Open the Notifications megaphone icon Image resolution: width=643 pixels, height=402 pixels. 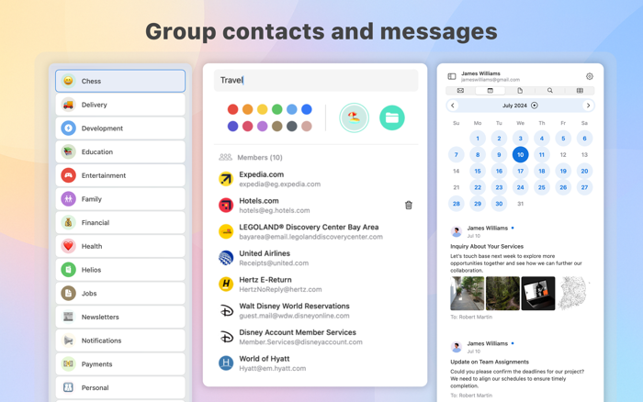(69, 341)
